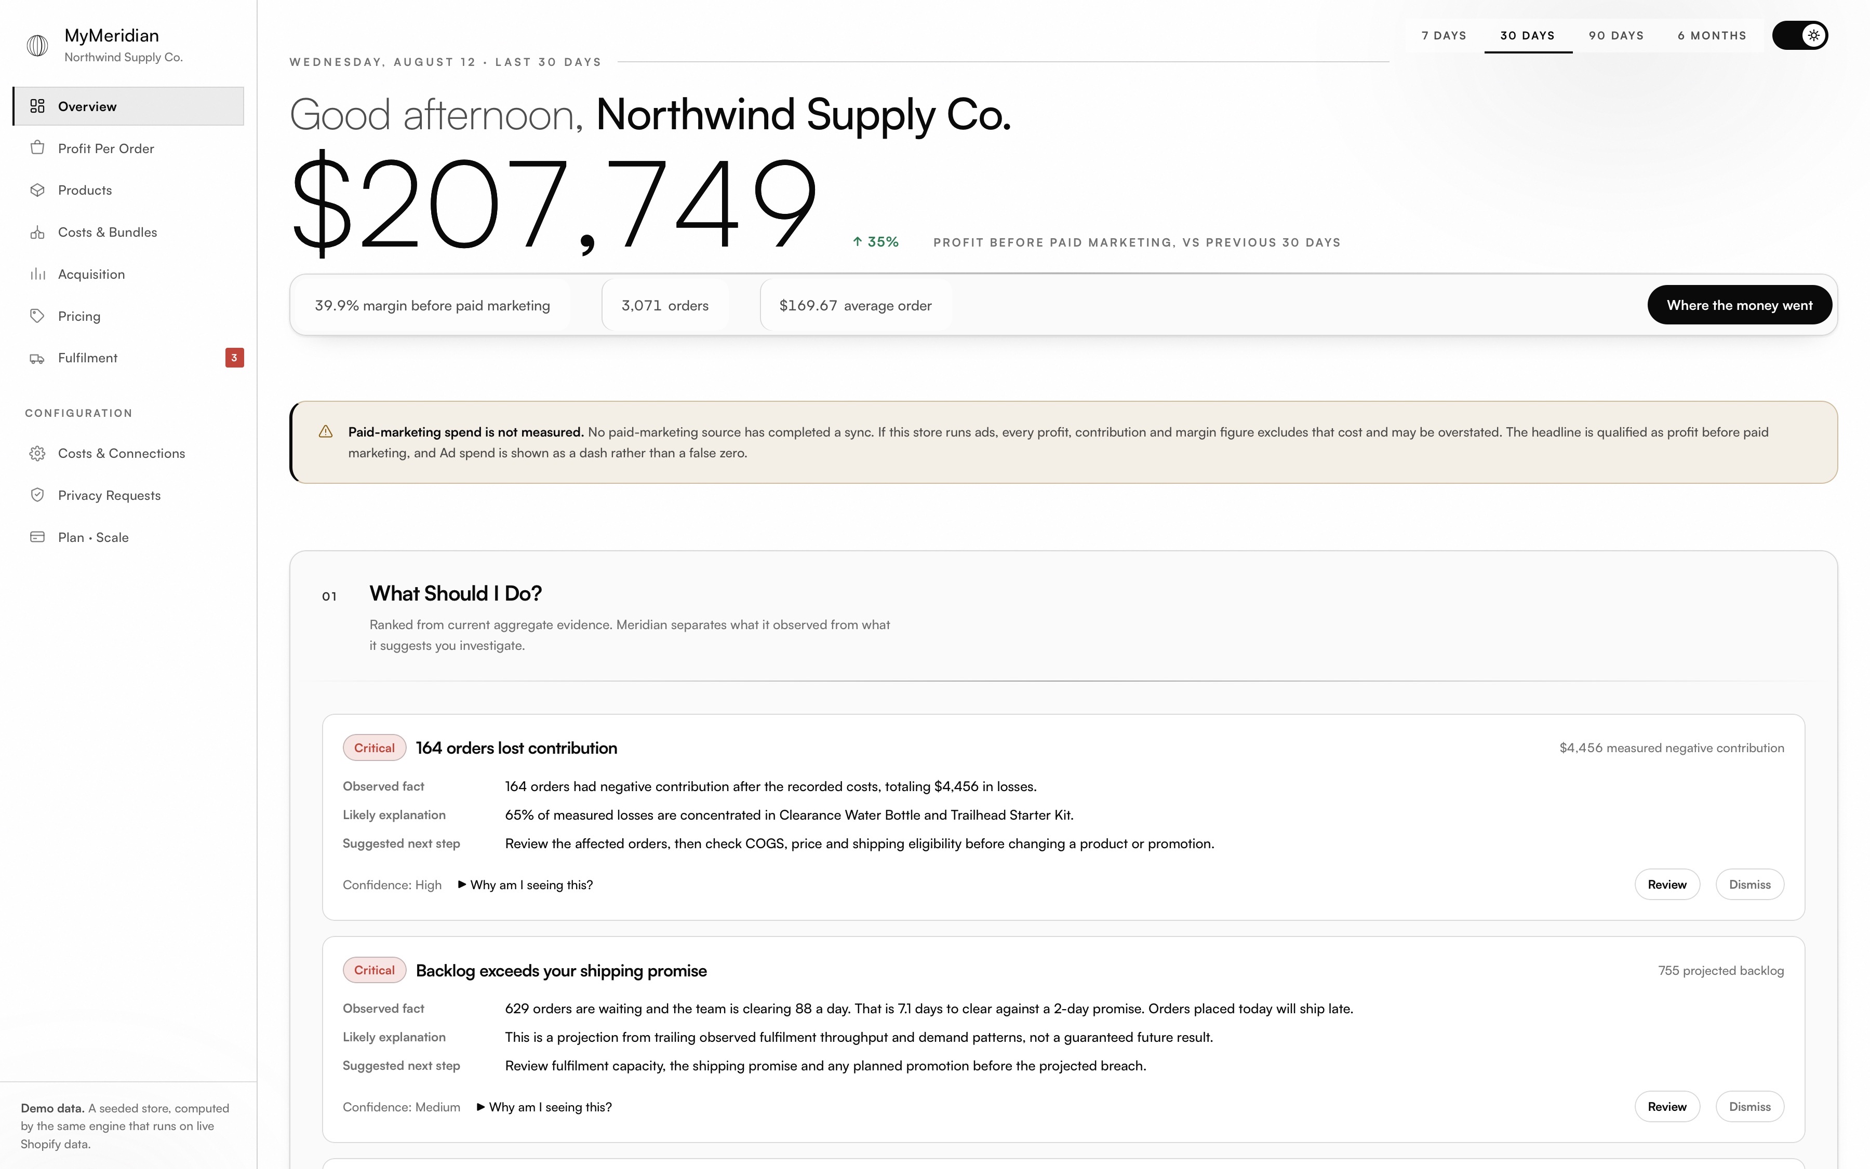
Task: Go to the Products section
Action: (128, 190)
